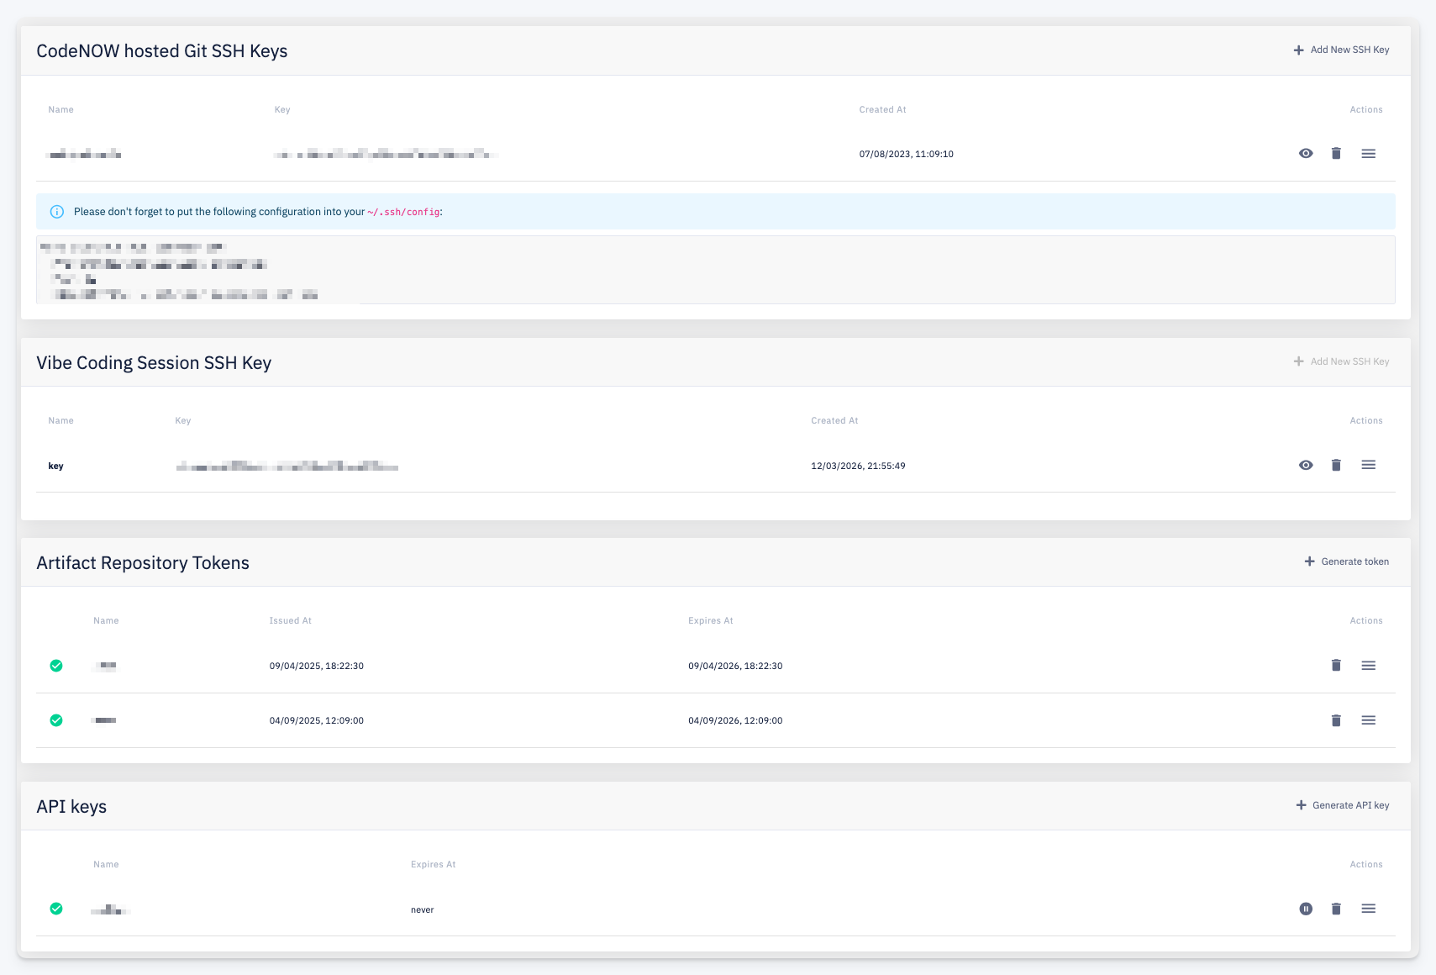Click Add New SSH Key in Vibe Coding section

pyautogui.click(x=1341, y=361)
